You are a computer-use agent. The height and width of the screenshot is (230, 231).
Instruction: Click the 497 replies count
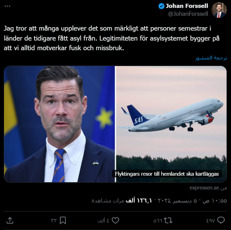coord(210,221)
